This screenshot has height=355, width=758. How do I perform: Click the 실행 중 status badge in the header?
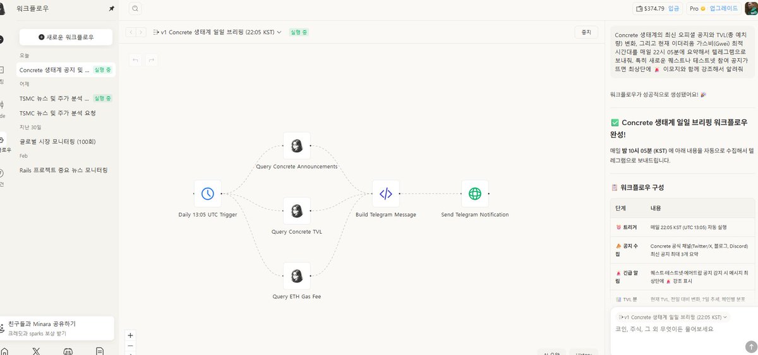click(298, 32)
